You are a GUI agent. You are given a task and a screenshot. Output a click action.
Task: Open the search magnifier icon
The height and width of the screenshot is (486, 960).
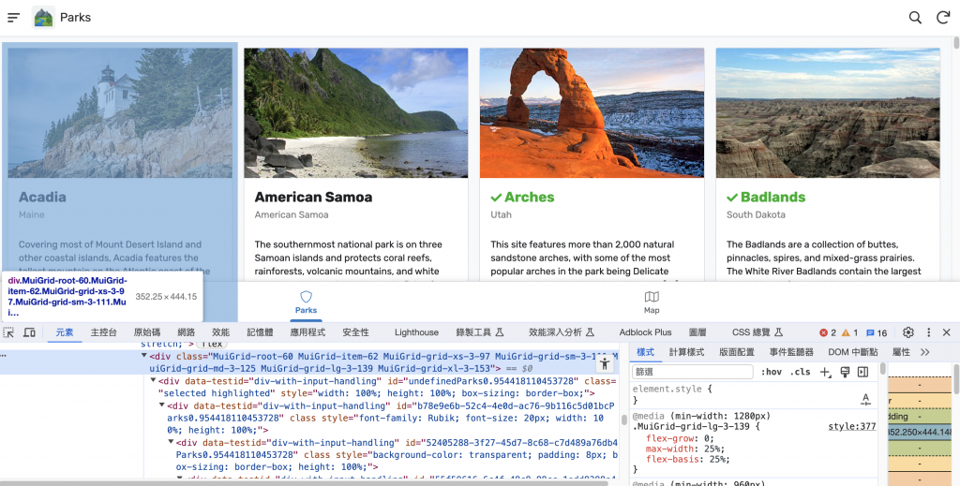point(915,17)
